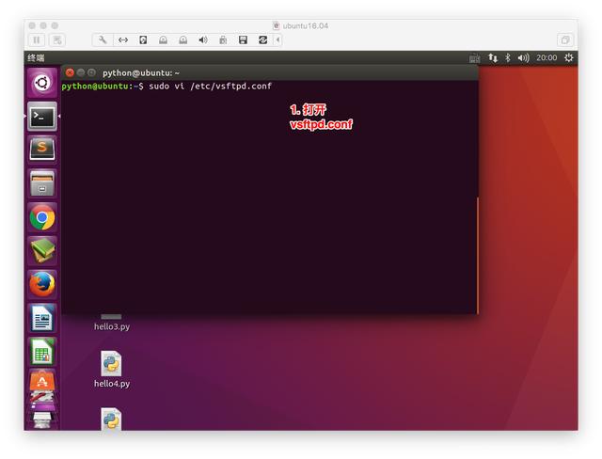Pause the ubuntu16.04 virtual machine
602x459 pixels.
tap(37, 40)
